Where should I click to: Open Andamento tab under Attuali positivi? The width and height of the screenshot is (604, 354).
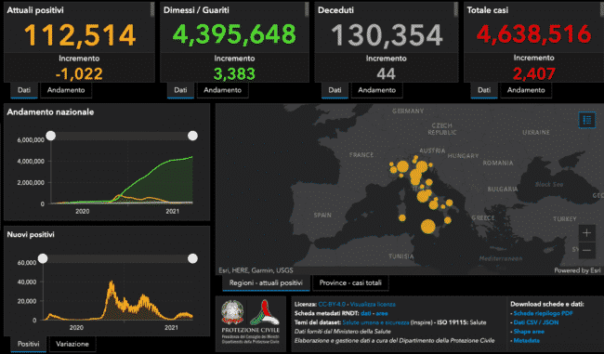(x=66, y=90)
